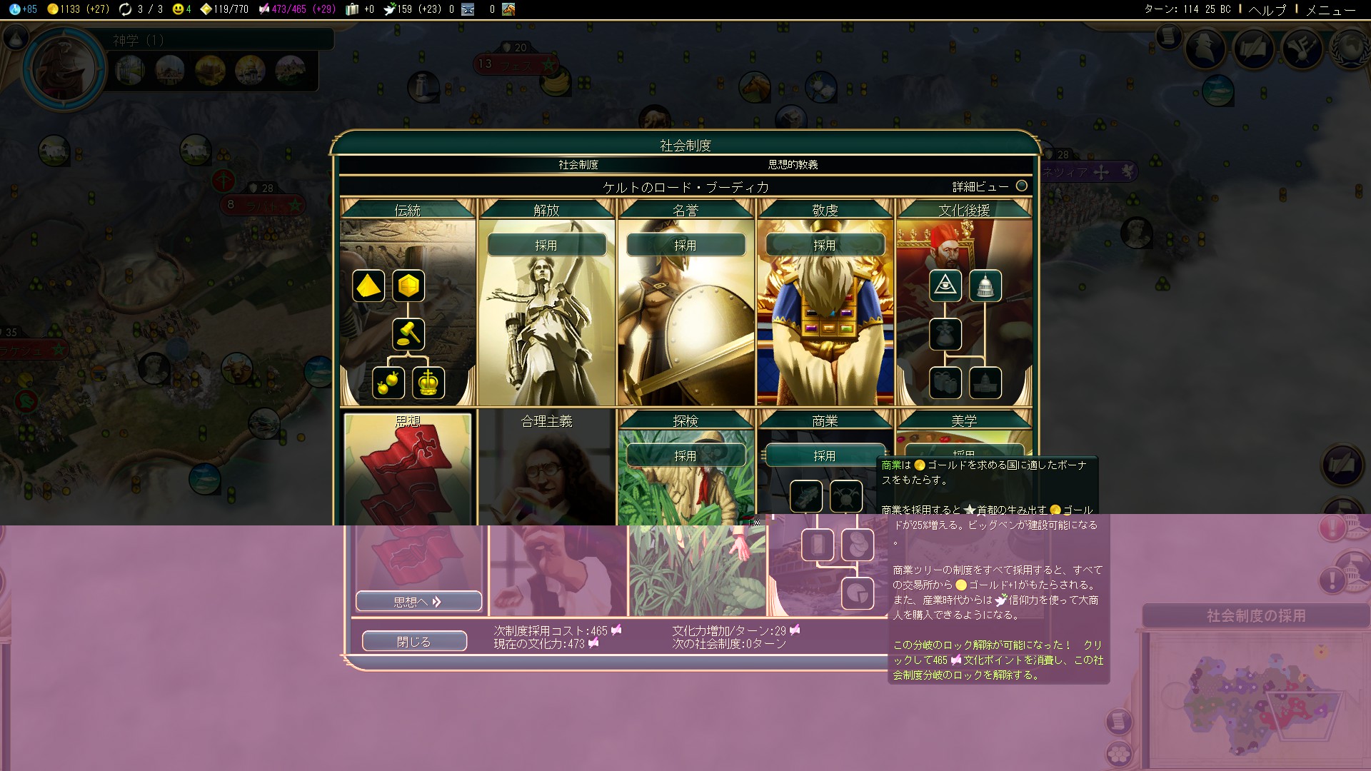Adopt 商業 with its 採用 button
This screenshot has height=771, width=1371.
(825, 455)
